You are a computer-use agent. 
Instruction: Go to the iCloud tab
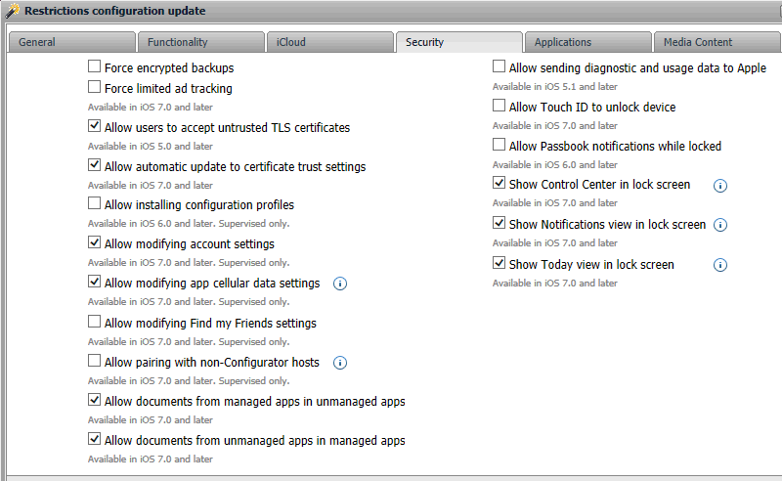click(x=329, y=42)
